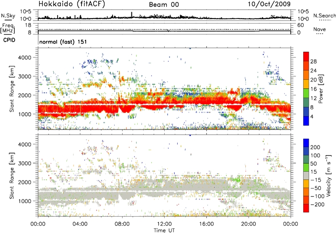The height and width of the screenshot is (233, 336).
Task: Click the '-15' Velocity colorbar tick label
Action: (x=316, y=180)
